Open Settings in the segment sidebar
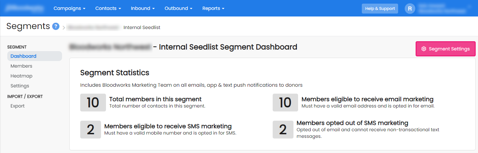 (20, 86)
